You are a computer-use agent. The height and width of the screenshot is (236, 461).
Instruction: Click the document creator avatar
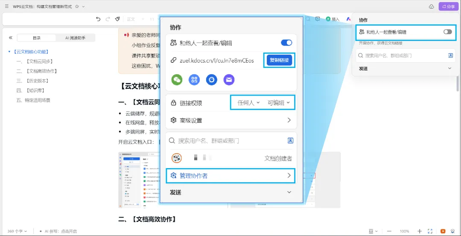(x=177, y=158)
